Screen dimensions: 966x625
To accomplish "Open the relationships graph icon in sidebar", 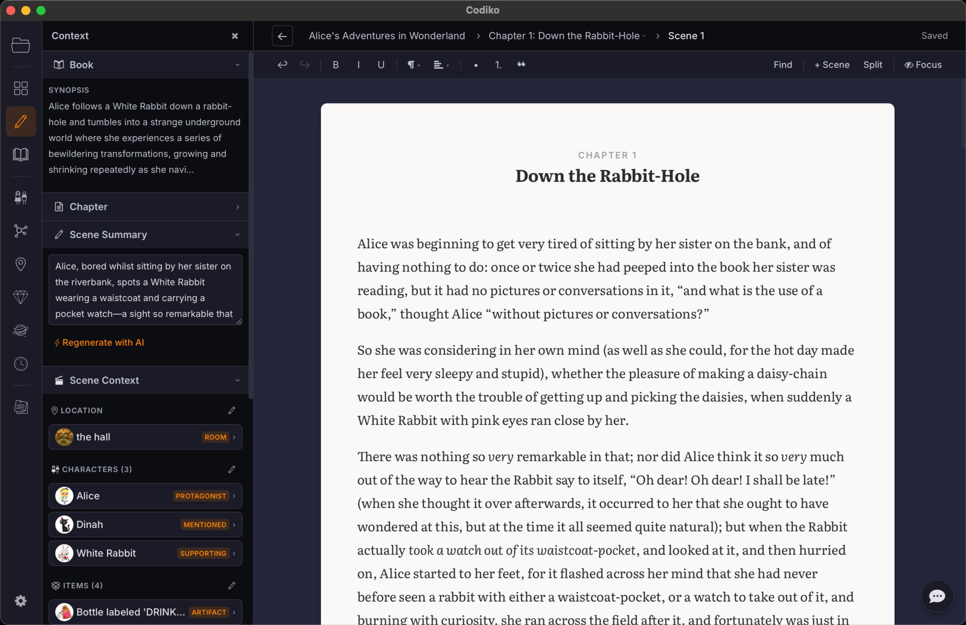I will pyautogui.click(x=21, y=231).
